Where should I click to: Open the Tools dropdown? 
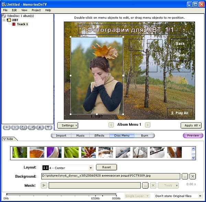(168, 185)
